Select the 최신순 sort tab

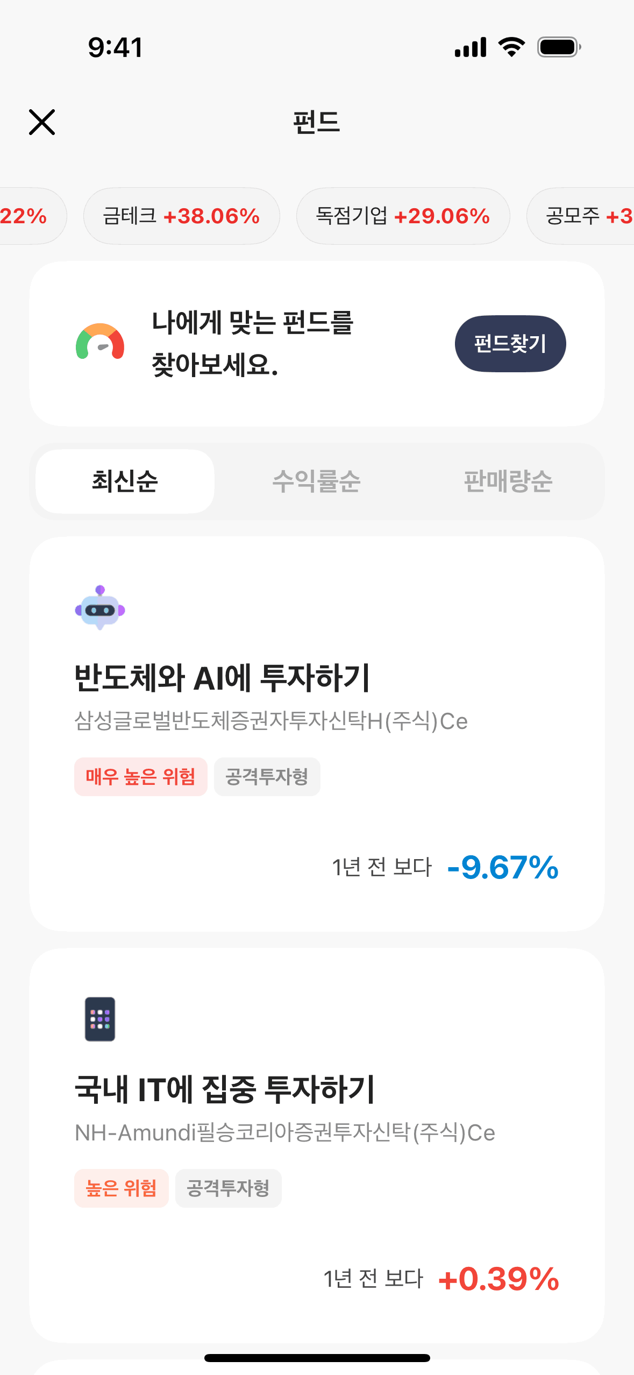coord(125,481)
